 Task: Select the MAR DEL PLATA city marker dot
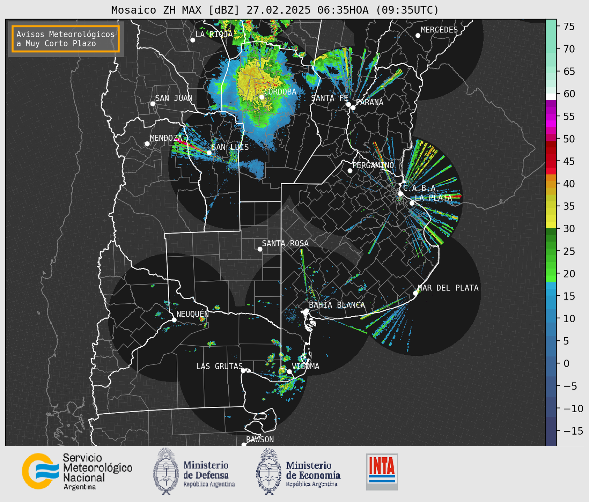(x=415, y=293)
